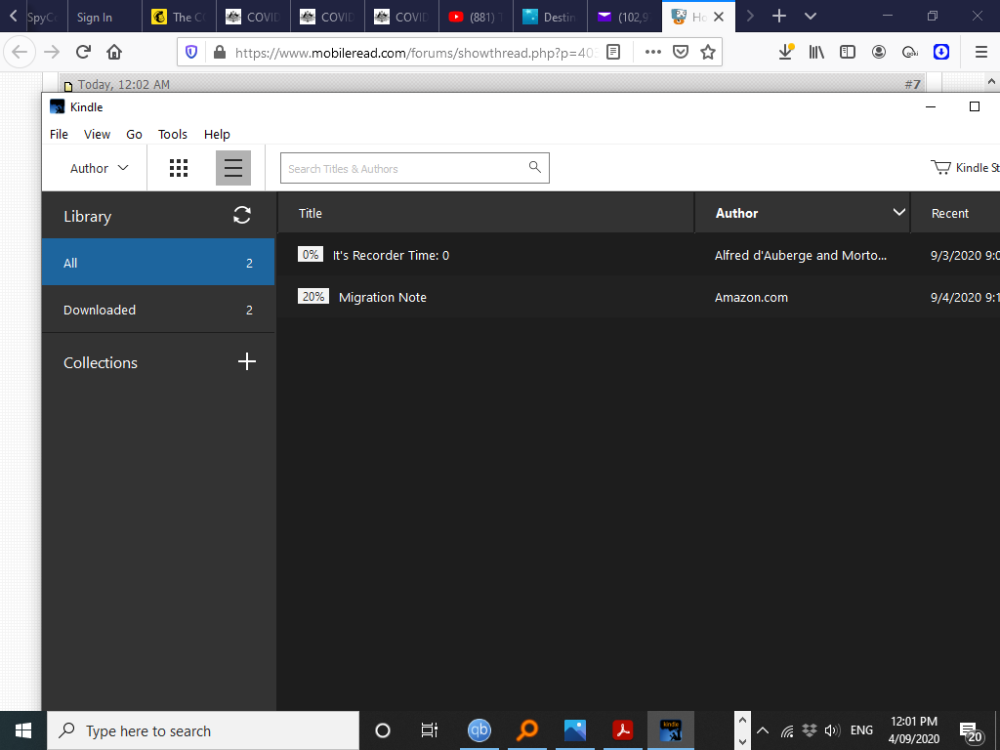This screenshot has height=750, width=1000.
Task: Select Migration Note book row
Action: pyautogui.click(x=639, y=297)
